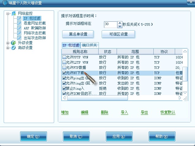Viewport: 195px width, 146px height.
Task: Click the 拒绝 status cell of 禁止Ping入
Action: tap(103, 88)
